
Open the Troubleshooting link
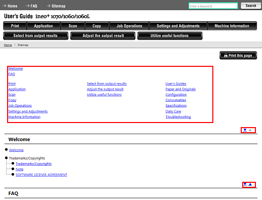click(x=178, y=117)
